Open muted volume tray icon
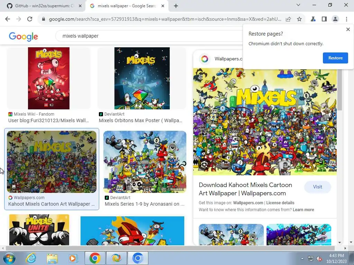The height and width of the screenshot is (265, 354). (x=319, y=259)
